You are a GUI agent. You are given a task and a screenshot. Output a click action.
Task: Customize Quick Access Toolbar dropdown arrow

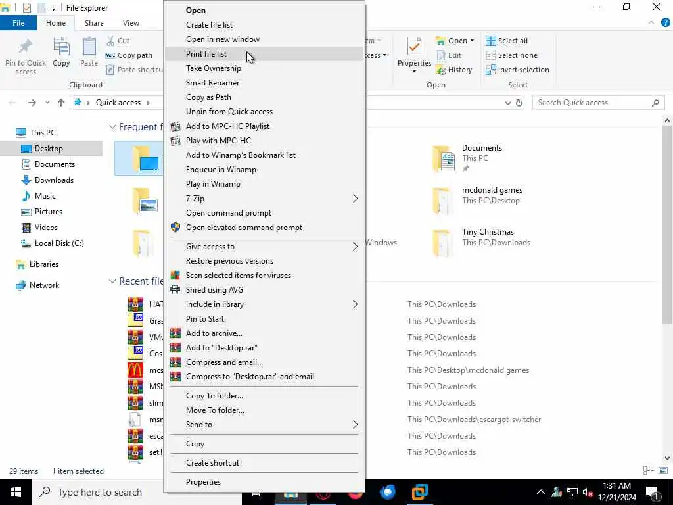pos(53,8)
